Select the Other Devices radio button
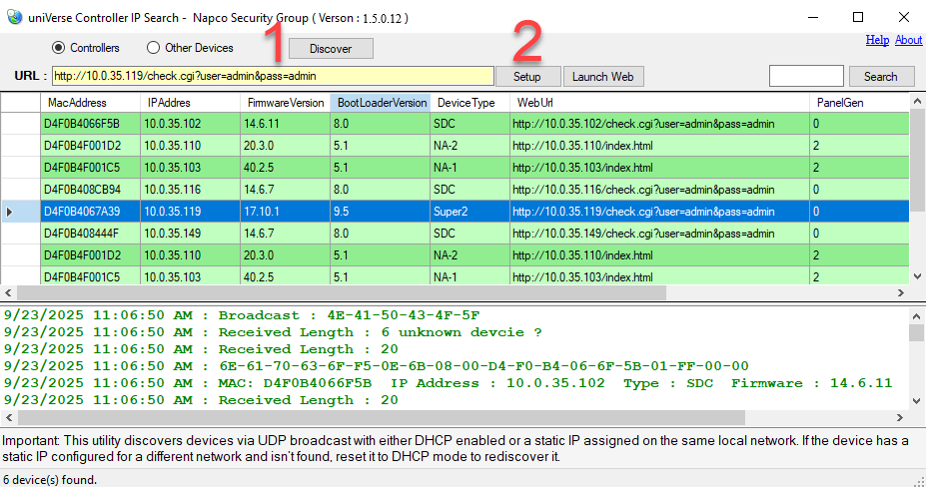926x487 pixels. point(153,48)
